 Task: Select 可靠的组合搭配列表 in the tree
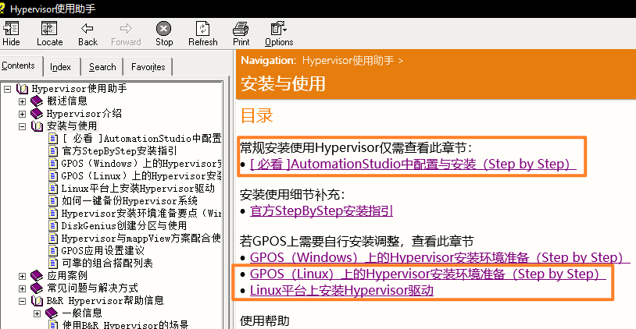click(106, 263)
